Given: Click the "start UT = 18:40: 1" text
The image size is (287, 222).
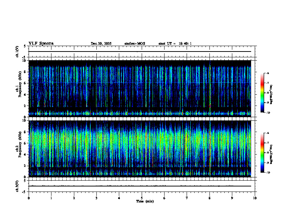Looking at the screenshot, I should [x=175, y=44].
